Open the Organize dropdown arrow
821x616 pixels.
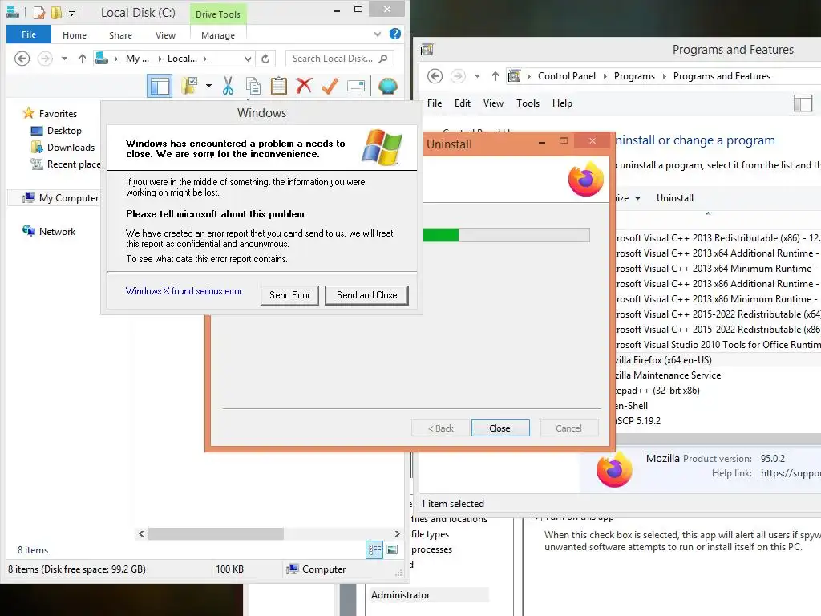click(x=637, y=199)
